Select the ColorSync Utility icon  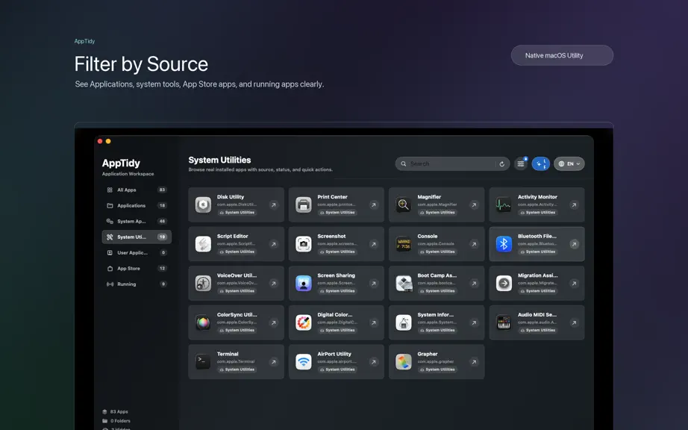203,322
